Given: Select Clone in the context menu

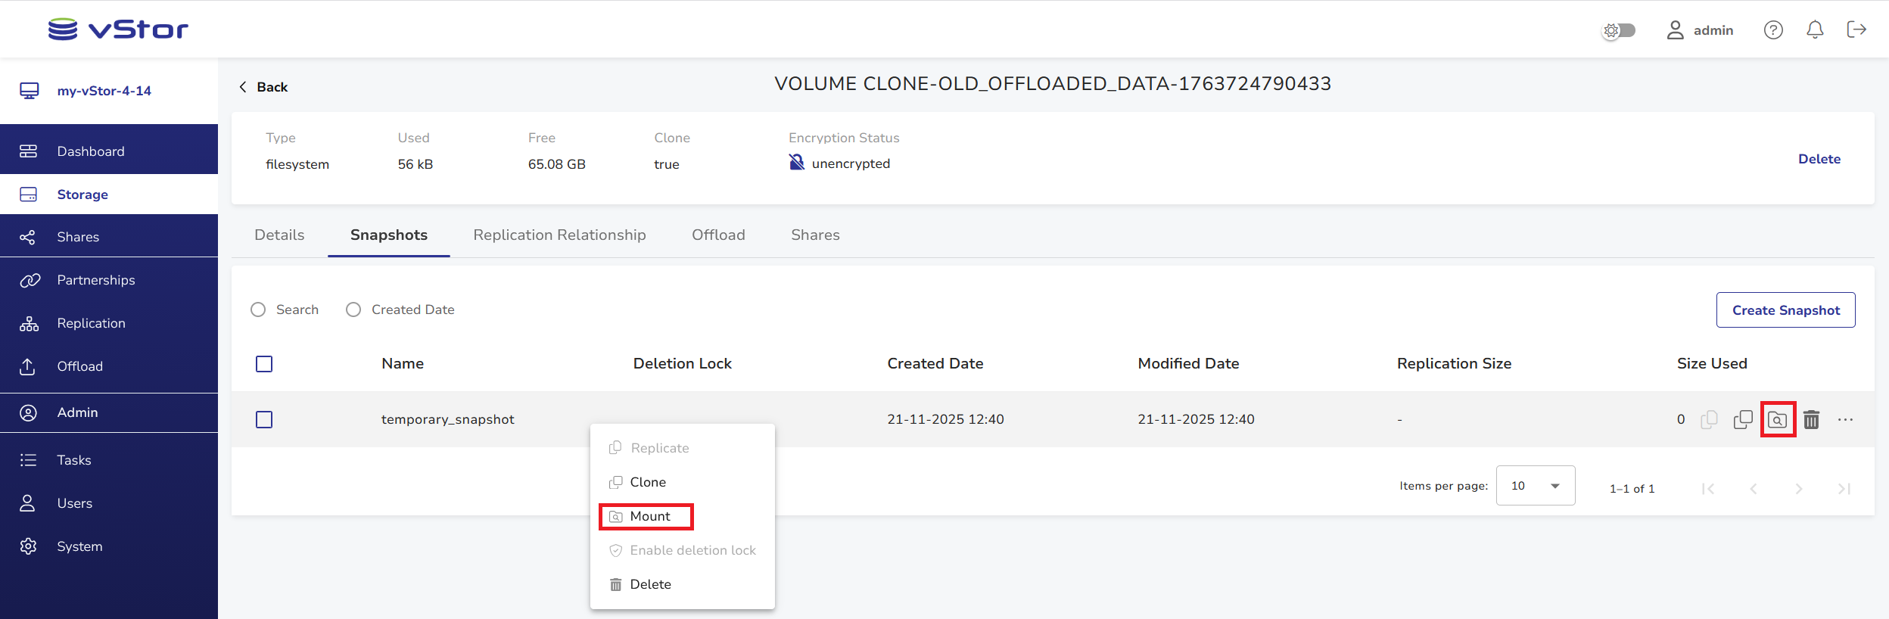Looking at the screenshot, I should [x=647, y=482].
